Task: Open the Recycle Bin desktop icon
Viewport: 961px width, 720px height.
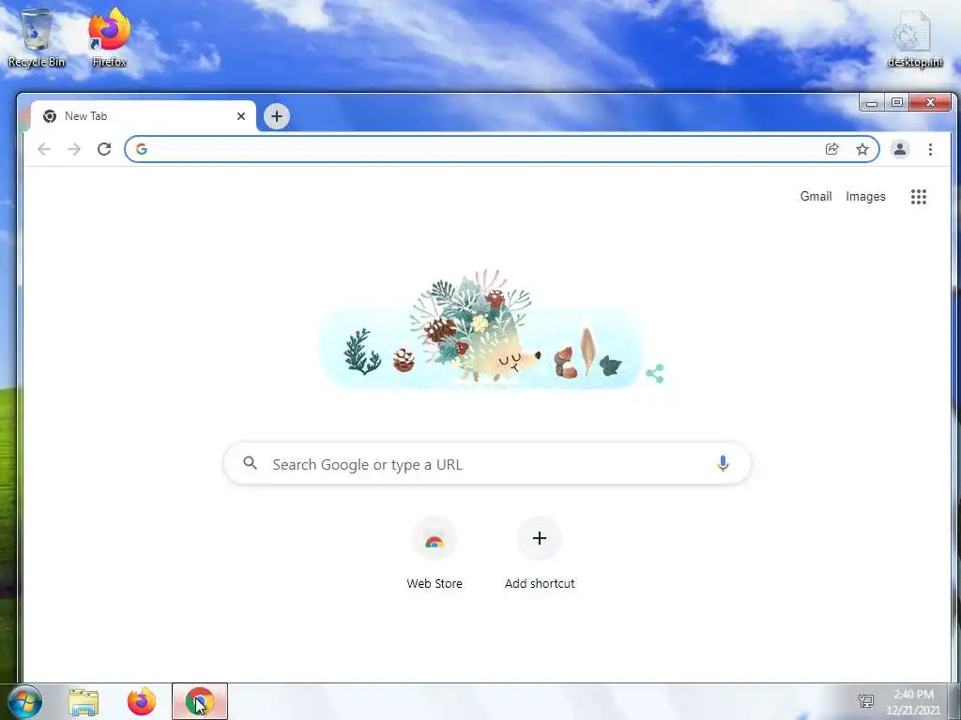Action: [37, 37]
